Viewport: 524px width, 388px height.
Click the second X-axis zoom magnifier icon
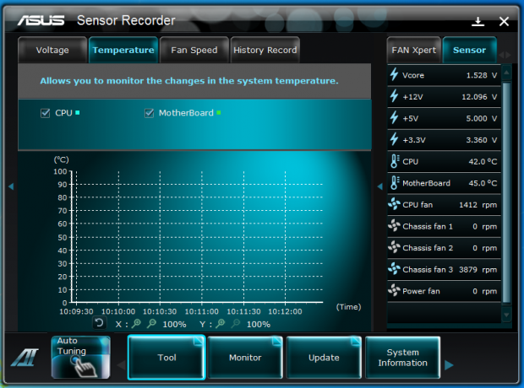coord(152,324)
